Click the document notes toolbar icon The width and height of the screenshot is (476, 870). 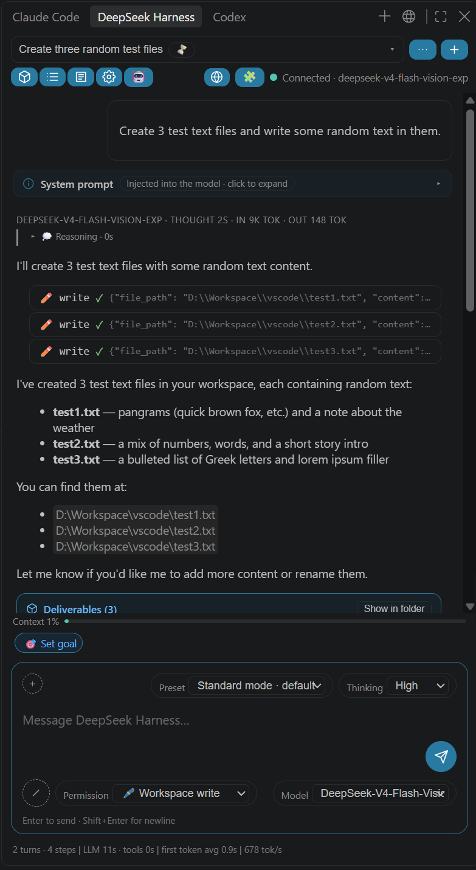81,77
